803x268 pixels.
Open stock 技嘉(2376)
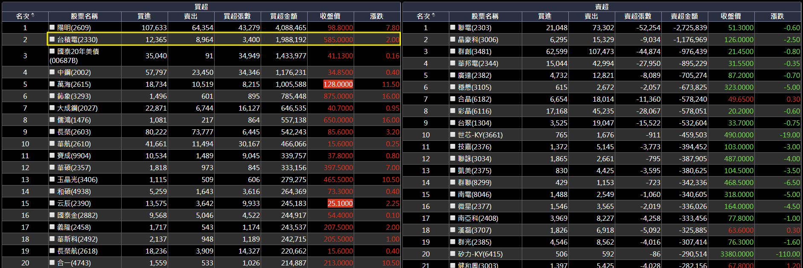(475, 147)
